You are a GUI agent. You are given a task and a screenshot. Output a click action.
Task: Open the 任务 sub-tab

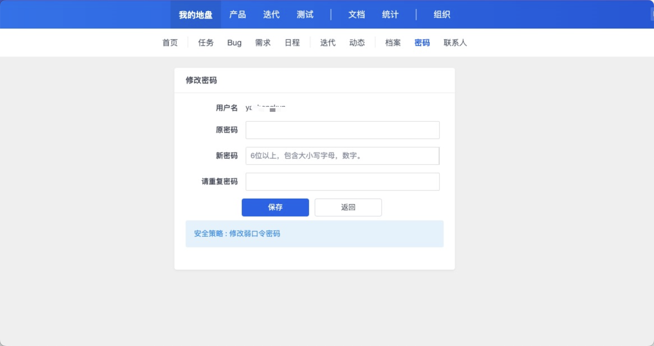point(206,43)
